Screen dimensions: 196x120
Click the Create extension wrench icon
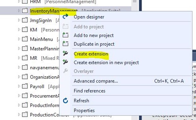65,54
